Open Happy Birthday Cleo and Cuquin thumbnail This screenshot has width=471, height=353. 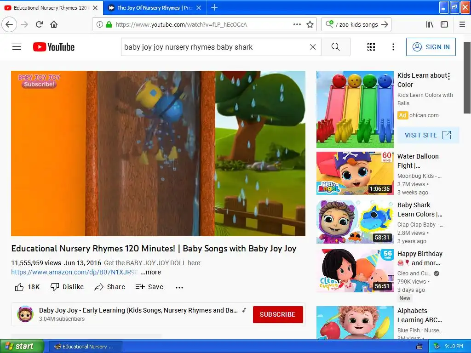tap(355, 270)
